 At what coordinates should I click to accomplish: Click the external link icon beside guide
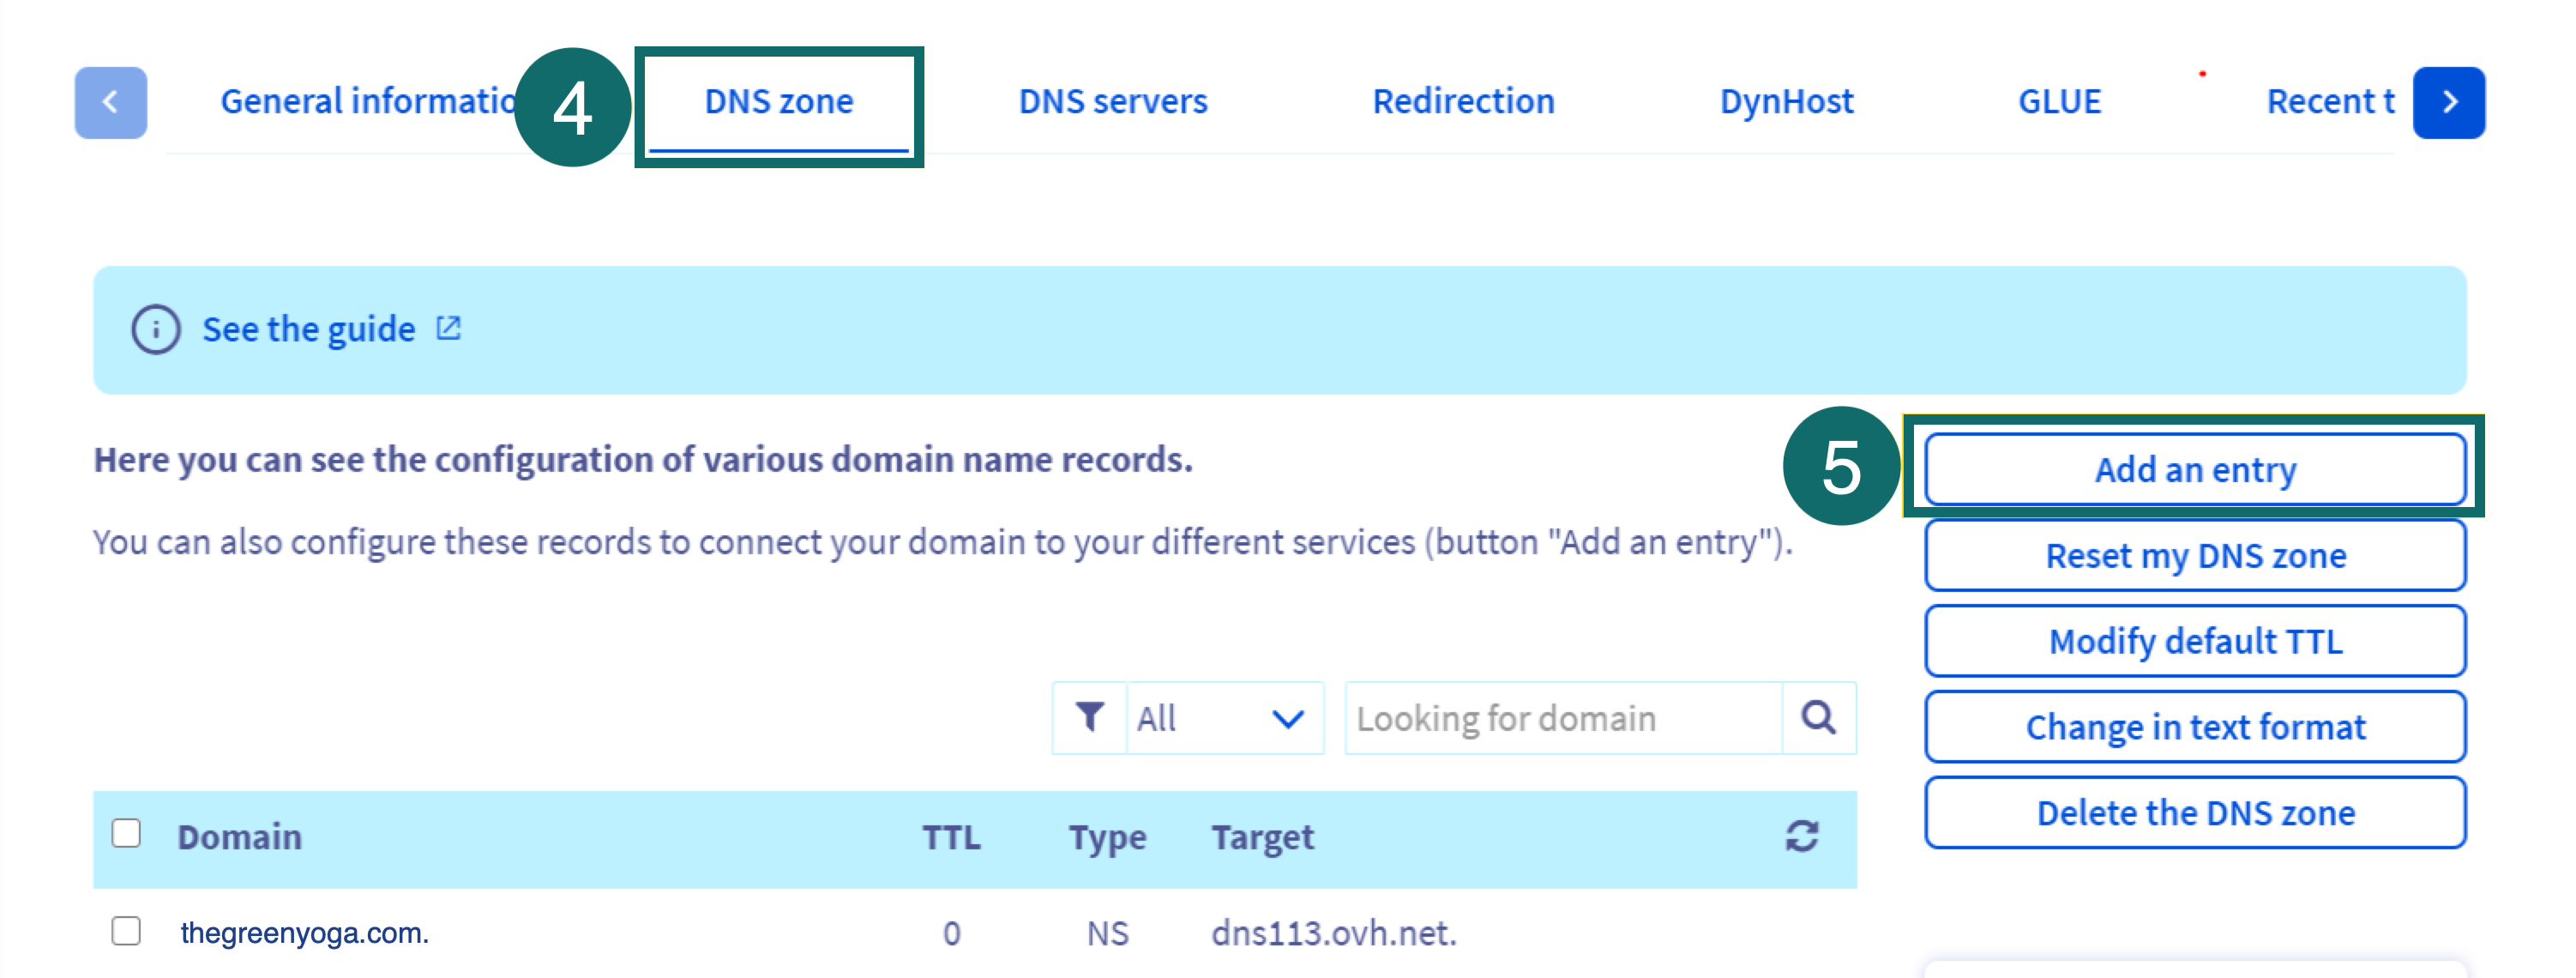pos(449,328)
